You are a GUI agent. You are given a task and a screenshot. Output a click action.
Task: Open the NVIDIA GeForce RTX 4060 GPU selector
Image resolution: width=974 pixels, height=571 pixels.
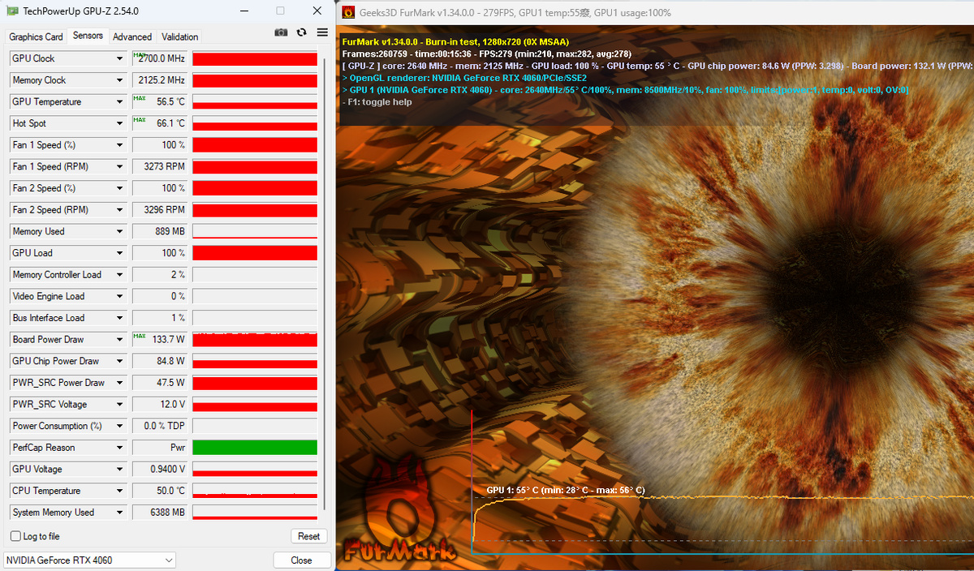(89, 560)
